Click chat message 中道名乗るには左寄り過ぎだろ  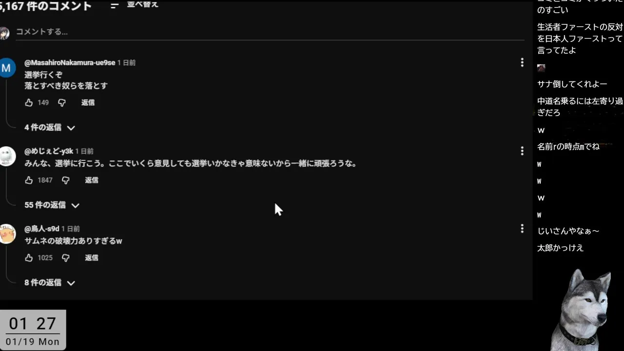pos(580,107)
